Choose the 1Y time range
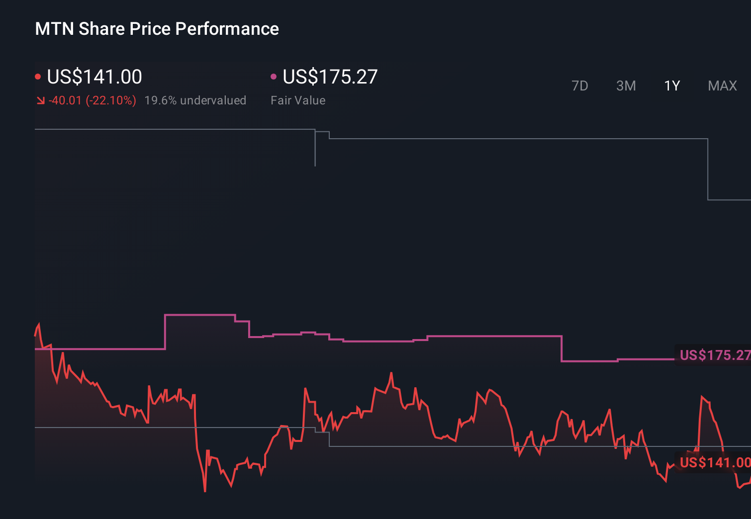751x519 pixels. (x=672, y=86)
